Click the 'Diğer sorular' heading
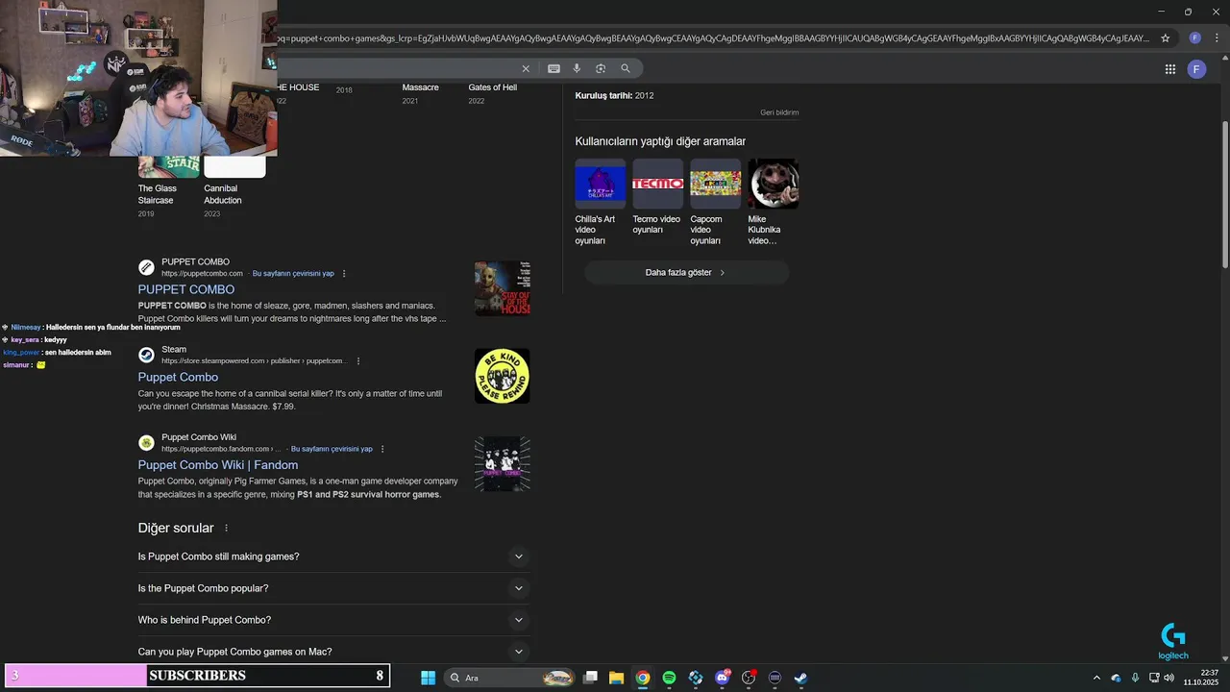This screenshot has height=692, width=1230. 176,529
